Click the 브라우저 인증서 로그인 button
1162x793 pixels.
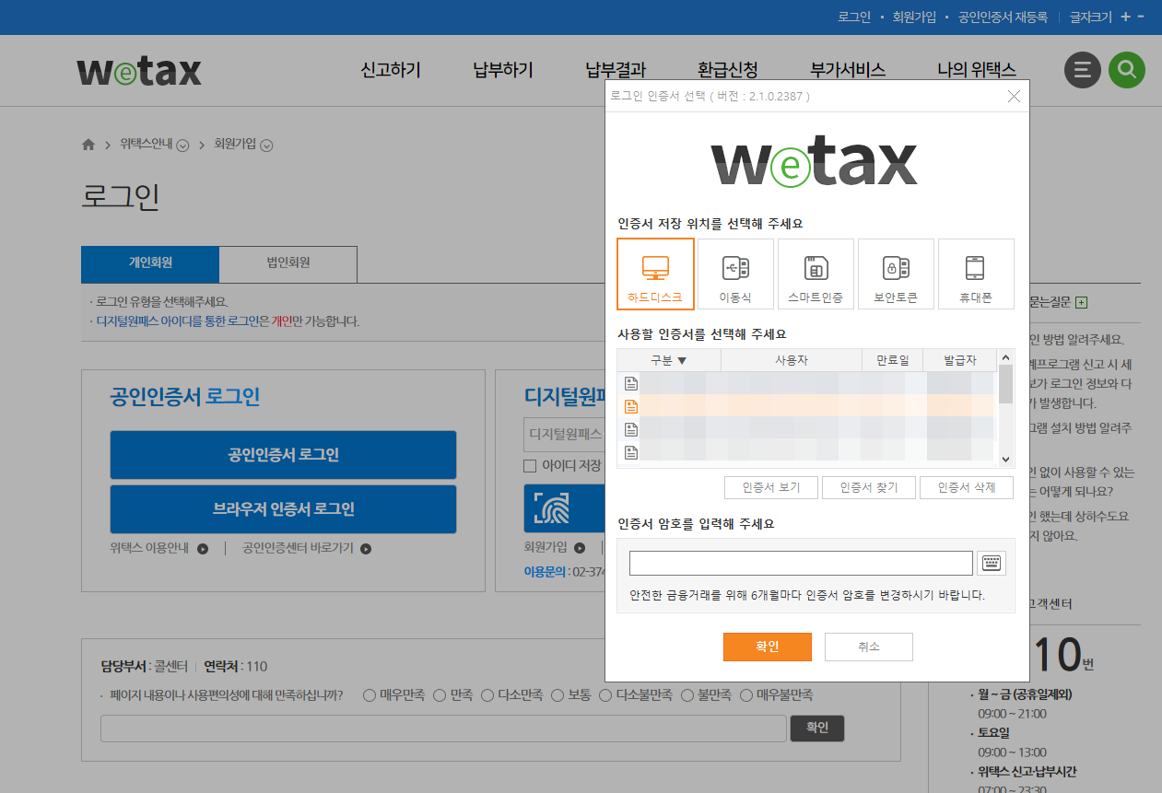click(283, 509)
